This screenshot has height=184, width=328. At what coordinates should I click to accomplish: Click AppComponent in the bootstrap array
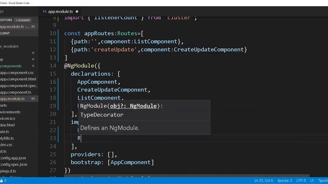pos(131,163)
